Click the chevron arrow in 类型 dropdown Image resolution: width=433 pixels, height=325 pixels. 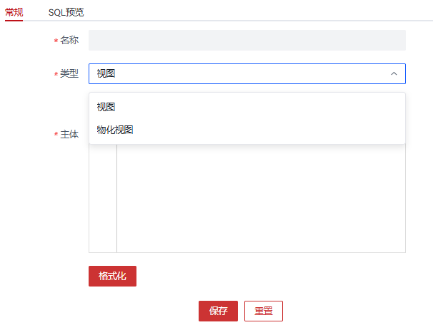click(393, 74)
